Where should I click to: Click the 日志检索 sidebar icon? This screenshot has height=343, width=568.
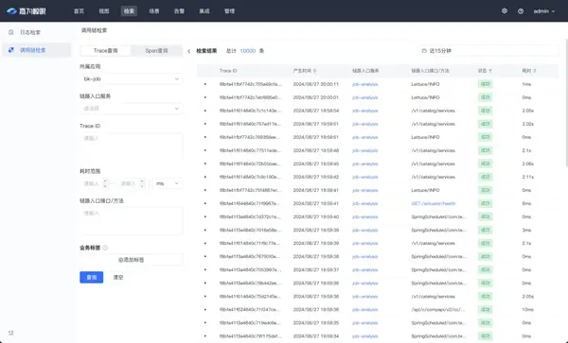tap(10, 32)
